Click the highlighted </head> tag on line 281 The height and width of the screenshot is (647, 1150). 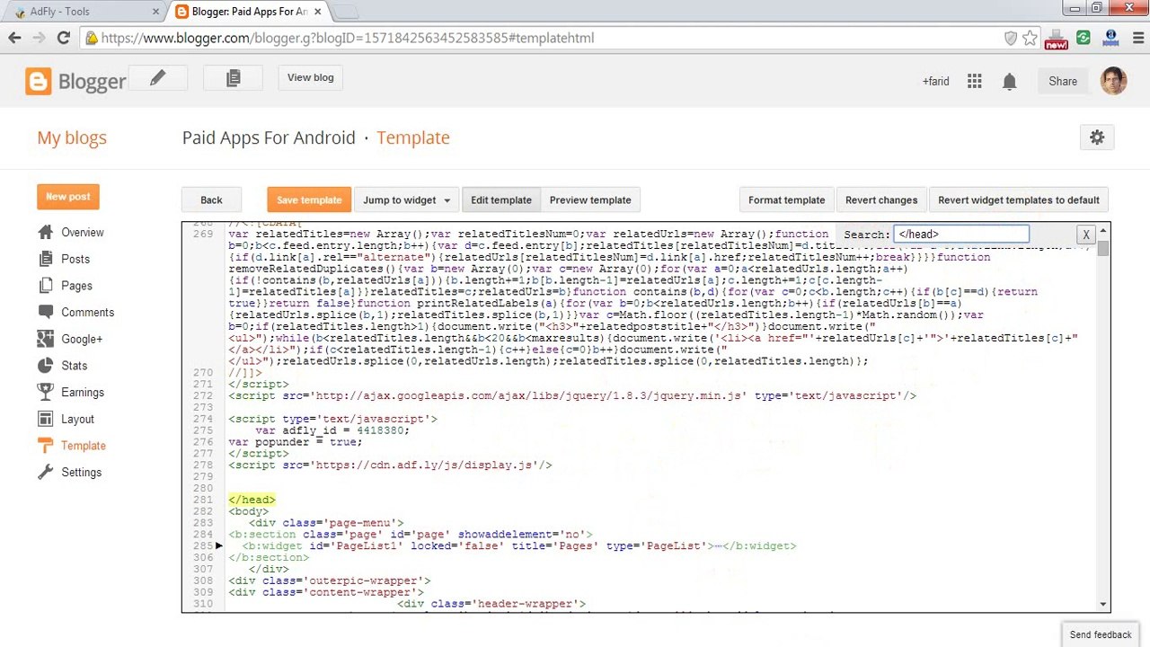[252, 500]
